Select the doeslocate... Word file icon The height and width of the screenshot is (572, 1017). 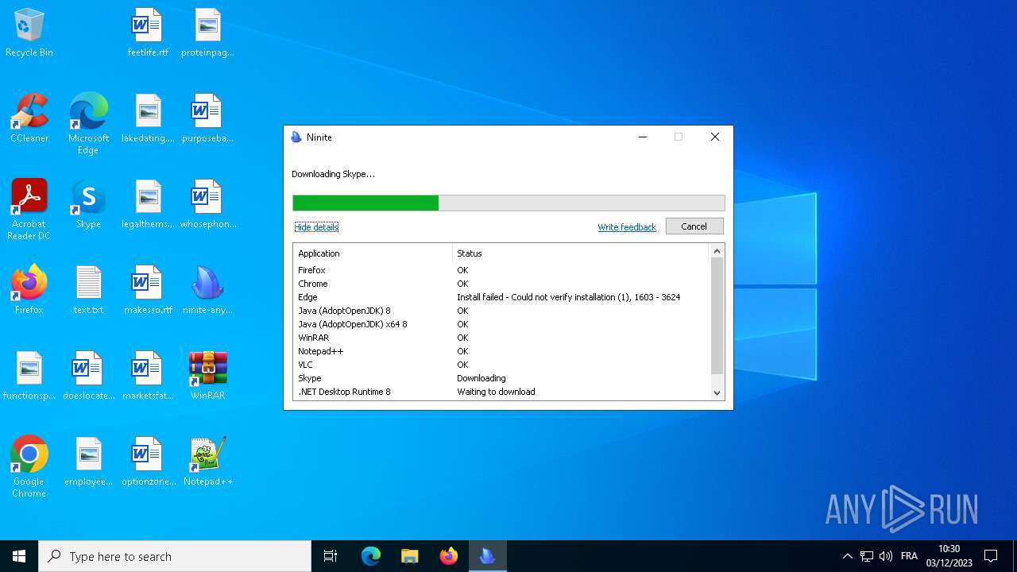tap(88, 377)
